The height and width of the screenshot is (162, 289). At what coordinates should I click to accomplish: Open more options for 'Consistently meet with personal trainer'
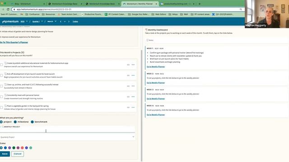(x=133, y=97)
